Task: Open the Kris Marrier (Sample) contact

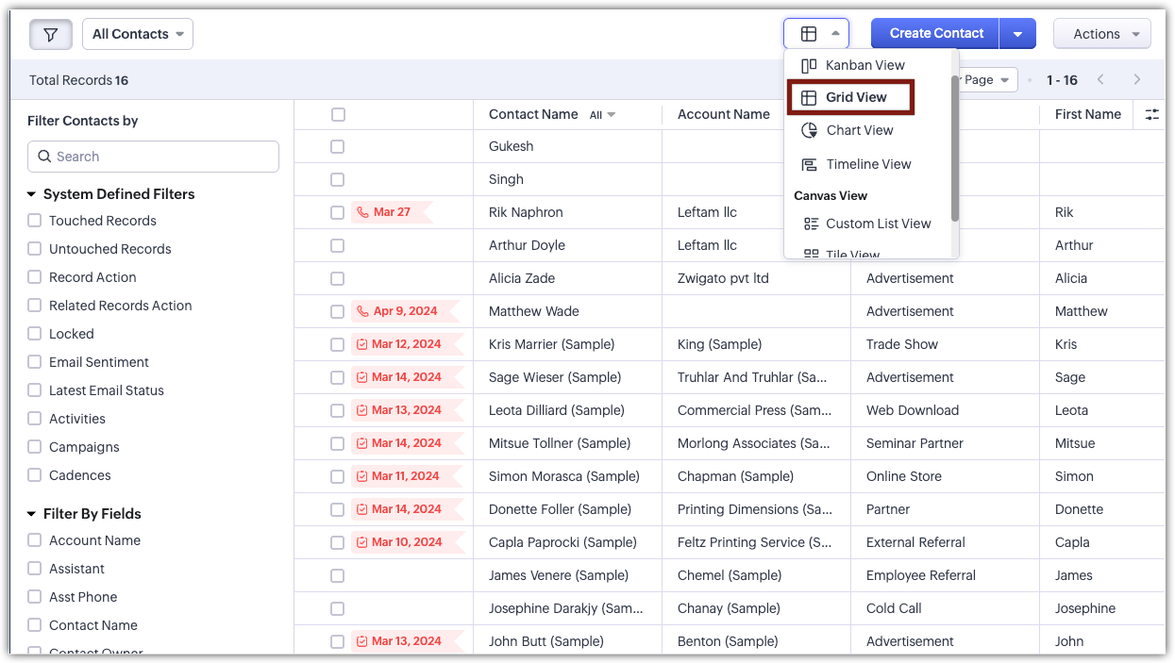Action: click(x=551, y=344)
